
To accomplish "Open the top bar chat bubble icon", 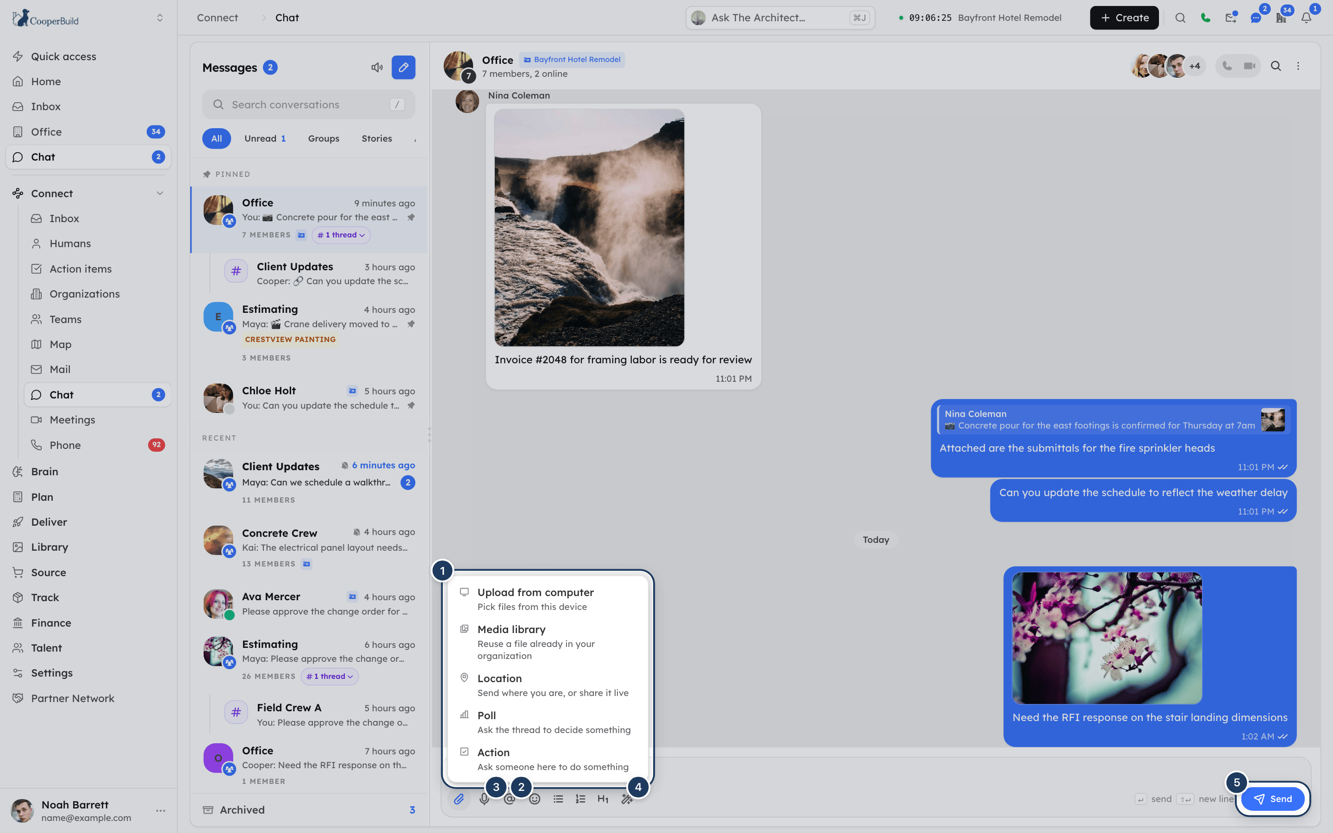I will [1256, 18].
